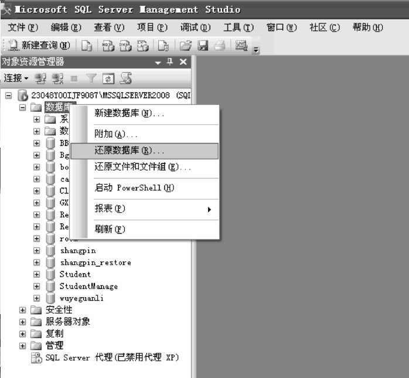Close the 对象资源管理器 panel
409x378 pixels.
tap(183, 62)
